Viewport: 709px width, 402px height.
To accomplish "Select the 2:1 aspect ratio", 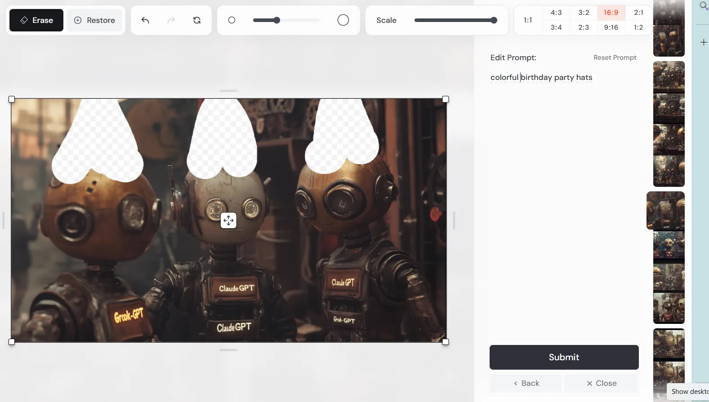I will [x=638, y=13].
